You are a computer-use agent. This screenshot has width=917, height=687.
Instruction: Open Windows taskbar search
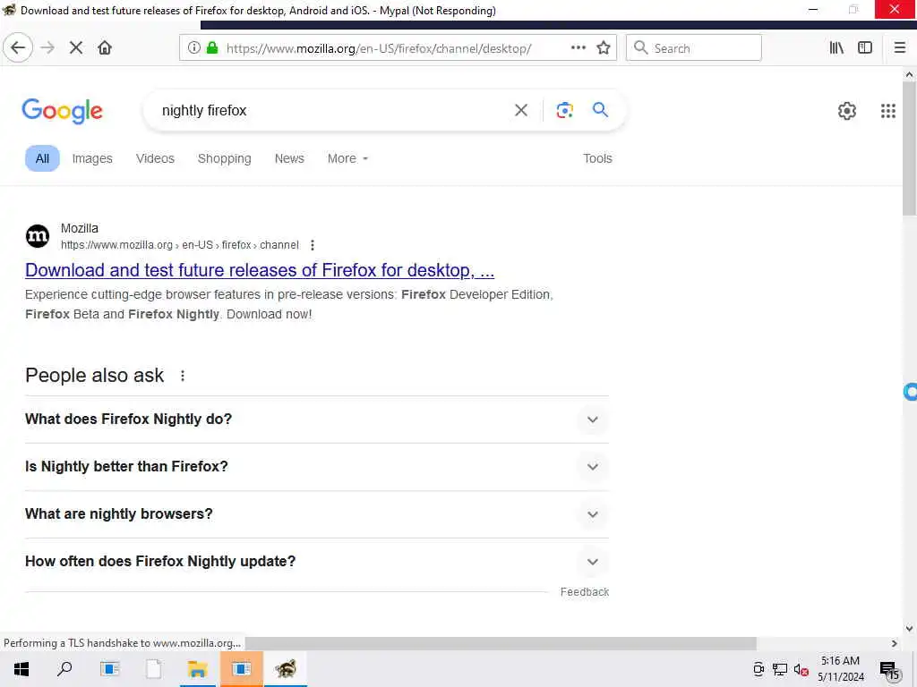[64, 669]
